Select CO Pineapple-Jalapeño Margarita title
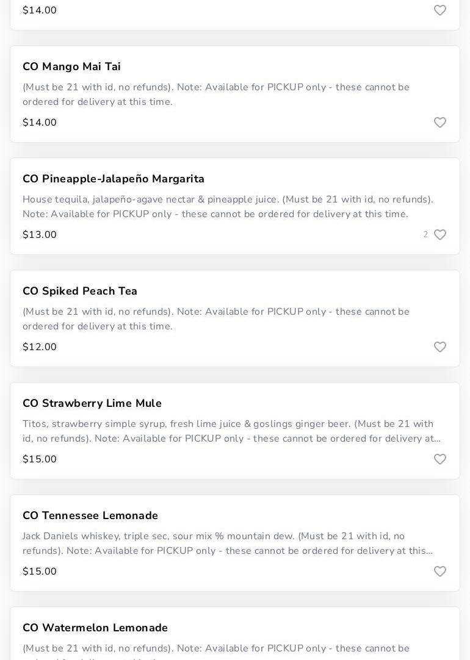This screenshot has width=470, height=660. pyautogui.click(x=114, y=179)
